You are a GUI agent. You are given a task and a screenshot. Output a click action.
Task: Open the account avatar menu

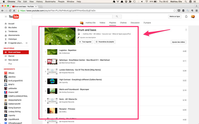point(193,16)
